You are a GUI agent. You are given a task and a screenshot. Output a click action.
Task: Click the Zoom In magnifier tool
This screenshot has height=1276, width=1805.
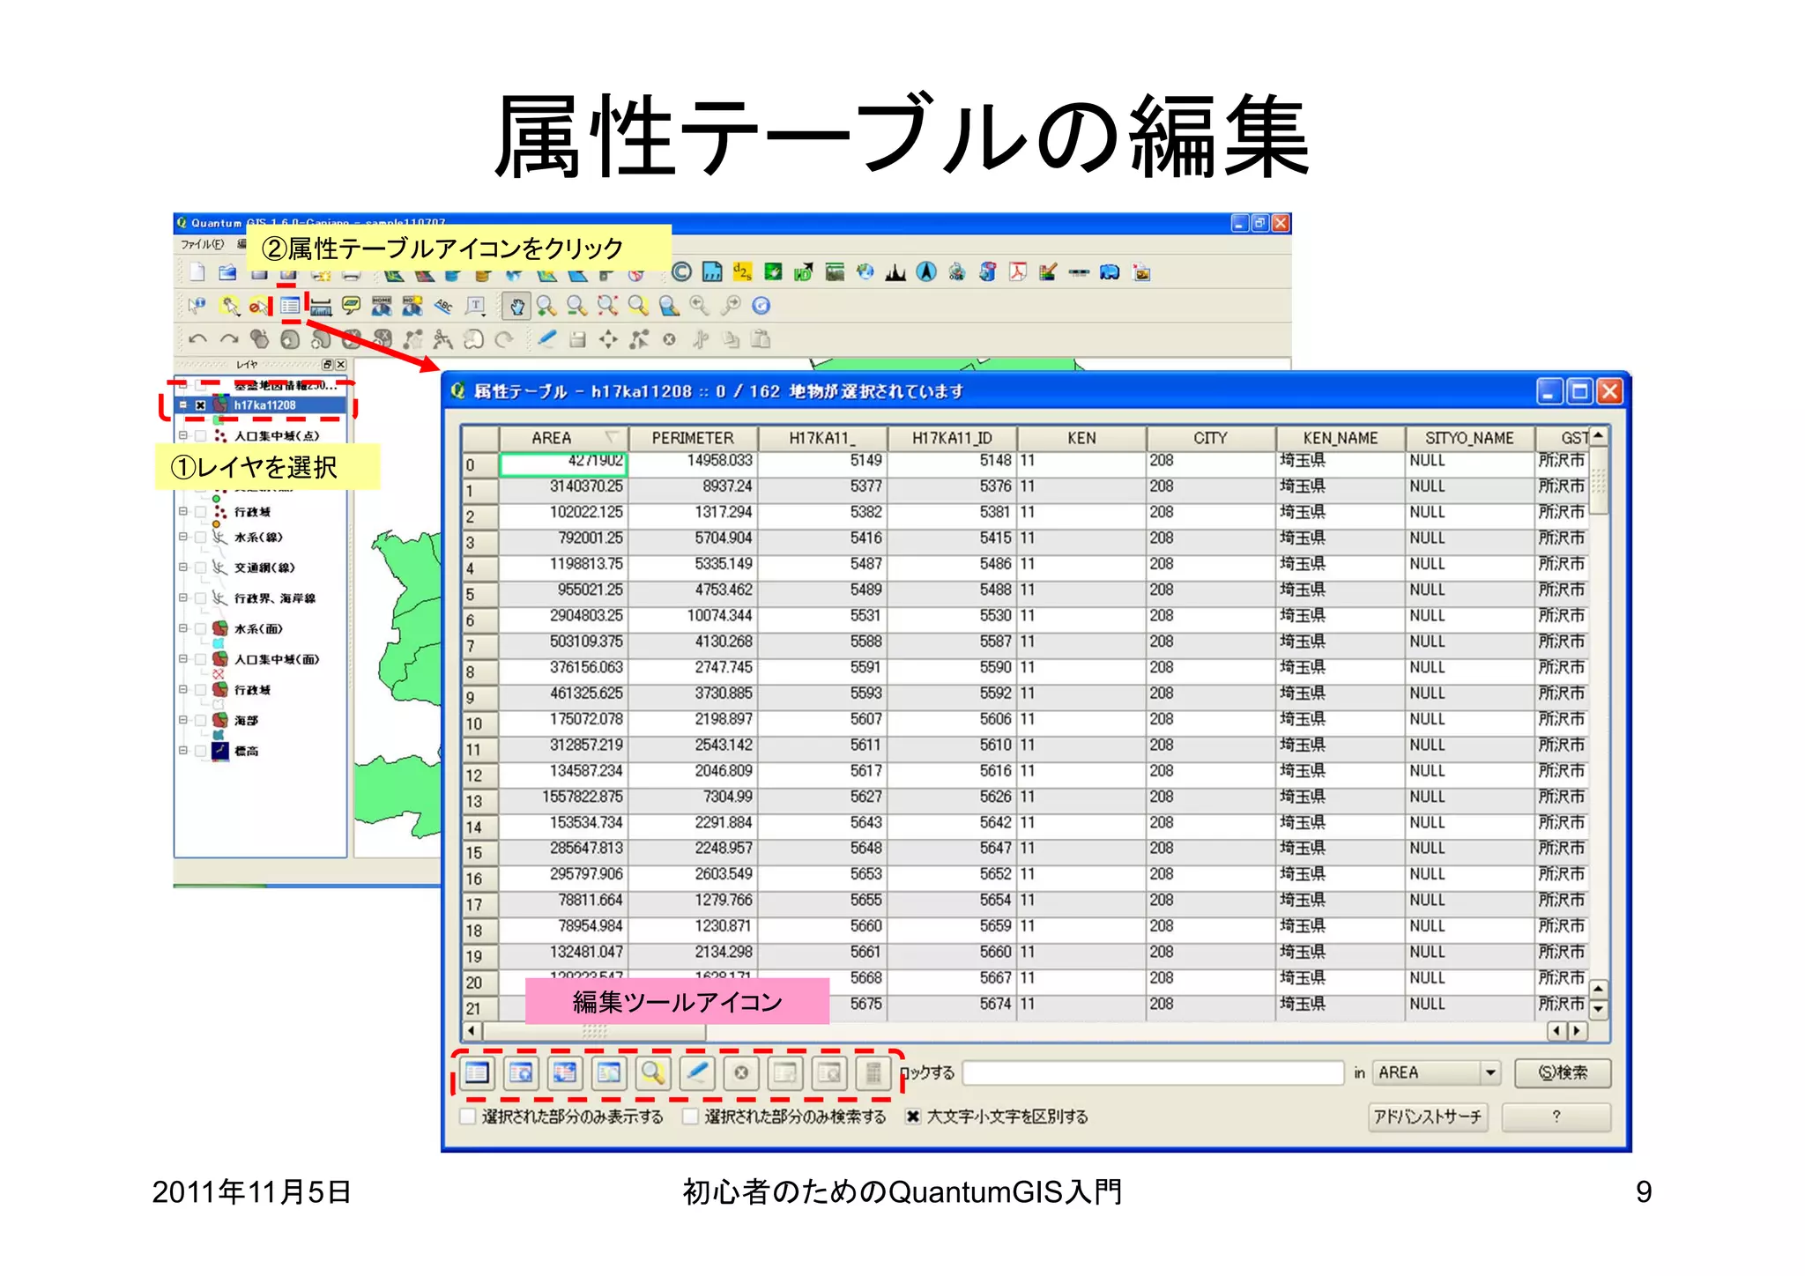pos(546,306)
